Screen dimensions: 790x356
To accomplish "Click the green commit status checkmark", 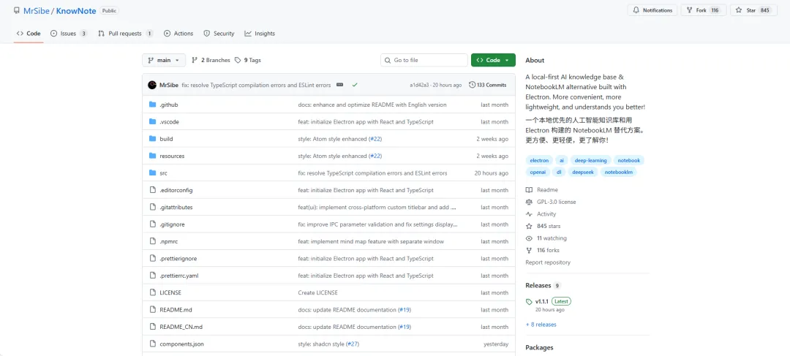I will [x=355, y=85].
